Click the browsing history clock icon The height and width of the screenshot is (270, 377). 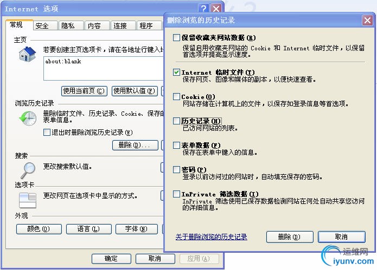tap(28, 118)
